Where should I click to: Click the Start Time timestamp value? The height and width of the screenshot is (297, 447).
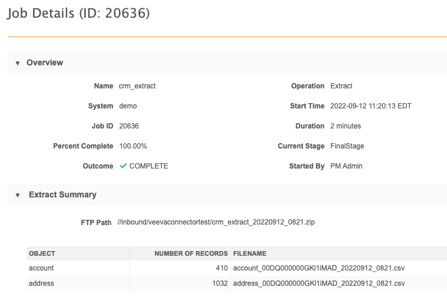pos(370,106)
